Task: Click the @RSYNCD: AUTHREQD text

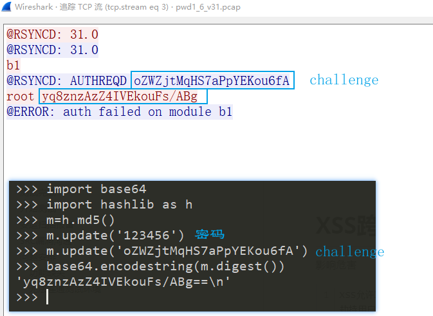Action: [66, 80]
